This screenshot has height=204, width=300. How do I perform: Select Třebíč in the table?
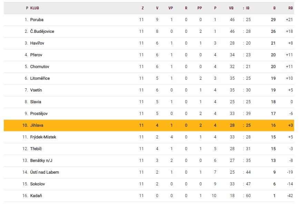pos(36,149)
